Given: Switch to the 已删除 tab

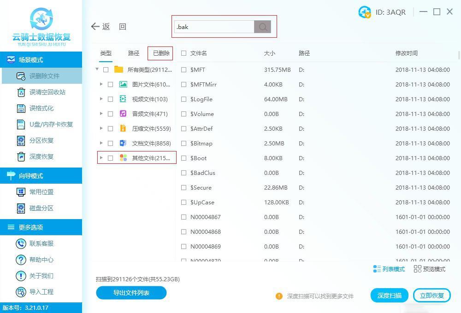Looking at the screenshot, I should pos(160,53).
